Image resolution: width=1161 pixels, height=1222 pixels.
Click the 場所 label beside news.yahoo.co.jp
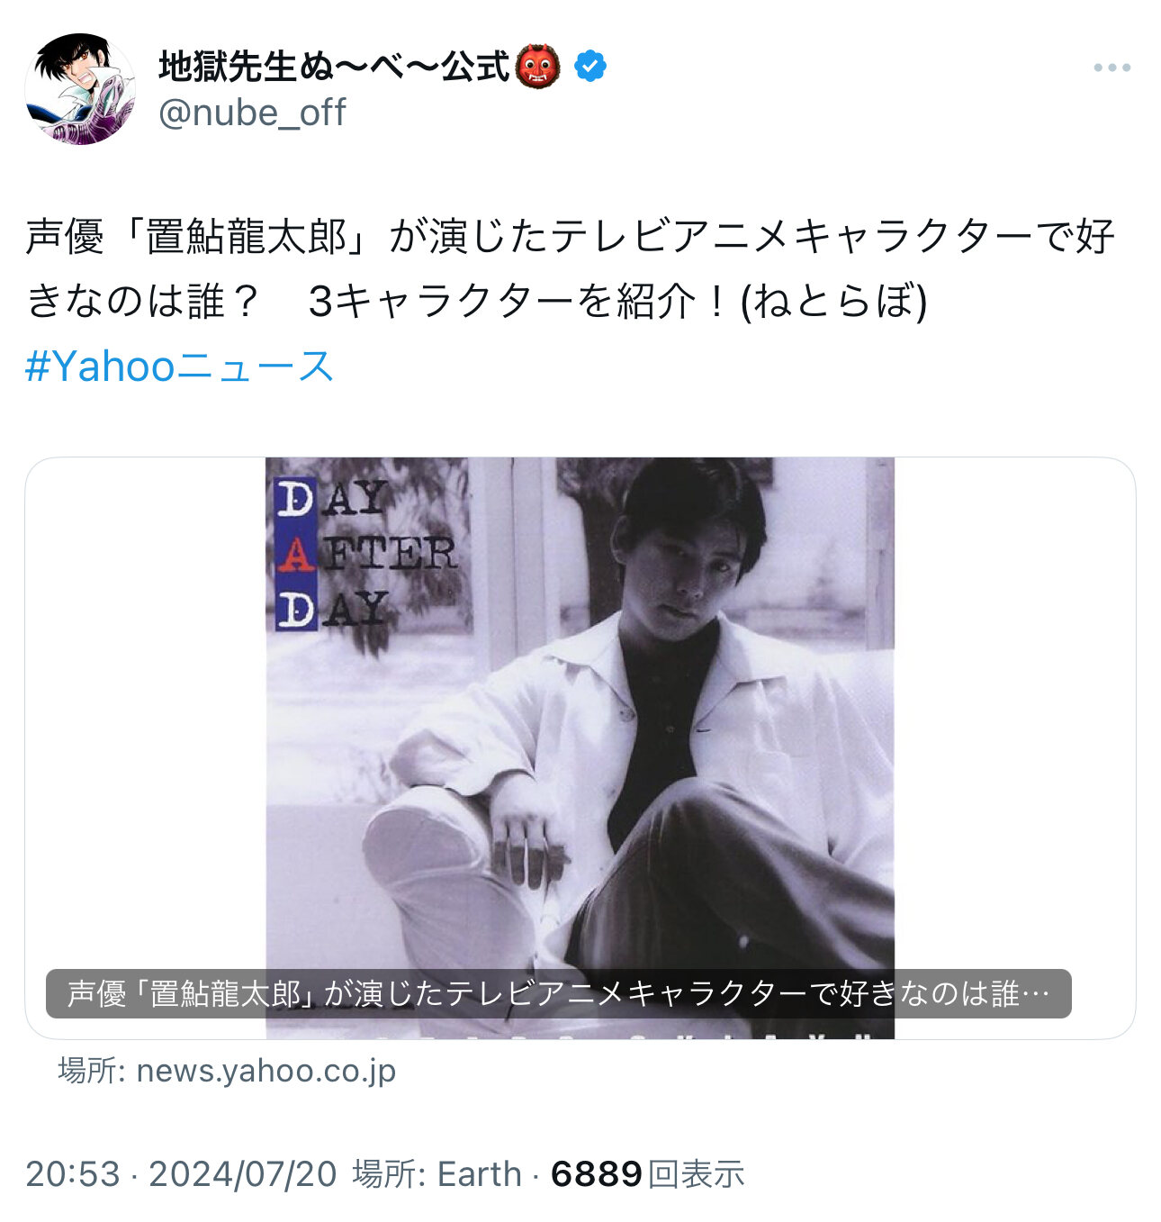click(92, 1071)
